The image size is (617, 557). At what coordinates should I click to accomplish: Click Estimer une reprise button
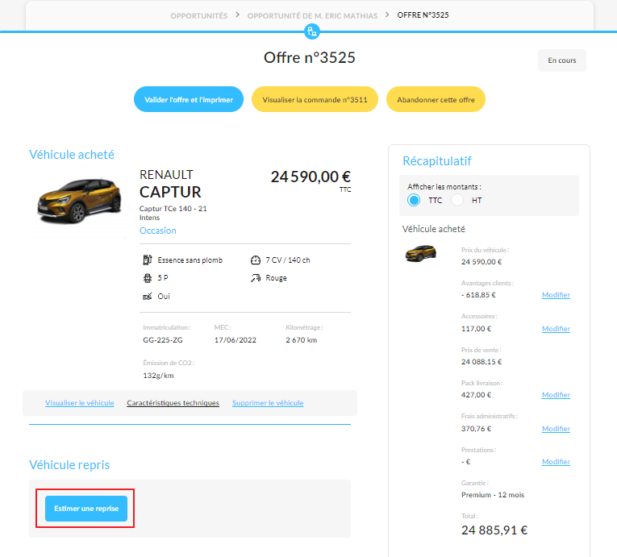86,509
